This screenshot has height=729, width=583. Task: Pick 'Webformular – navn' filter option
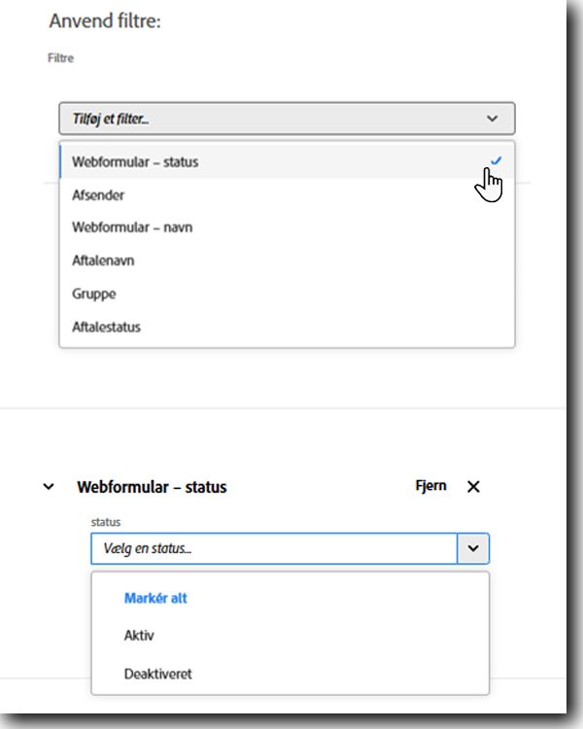click(x=287, y=227)
